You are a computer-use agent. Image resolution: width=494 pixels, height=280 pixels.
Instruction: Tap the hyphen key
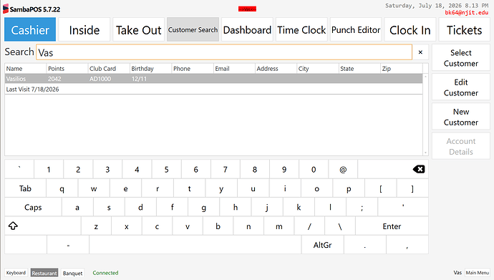[x=68, y=245]
